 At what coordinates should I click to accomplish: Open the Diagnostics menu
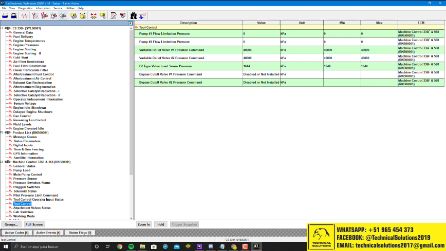pyautogui.click(x=25, y=8)
